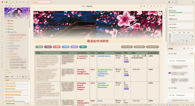The width and height of the screenshot is (195, 106).
Task: Click the calendar icon left of timeline refresh
Action: (184, 48)
